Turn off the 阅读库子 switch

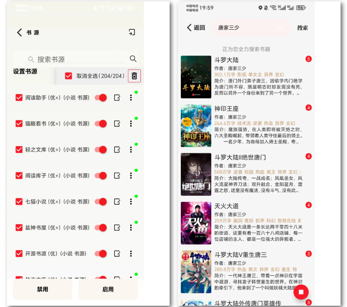pos(101,176)
